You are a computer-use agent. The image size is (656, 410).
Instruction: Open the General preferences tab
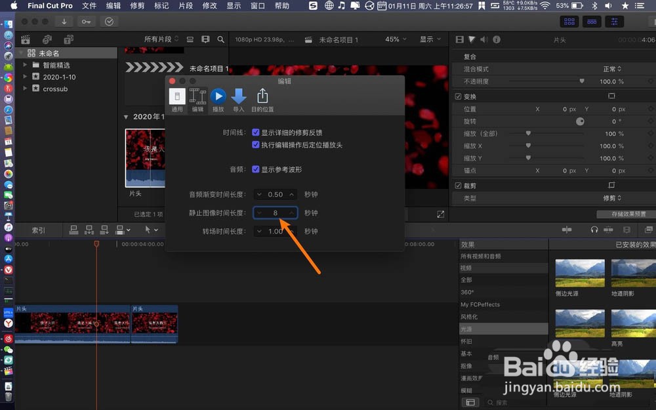177,100
